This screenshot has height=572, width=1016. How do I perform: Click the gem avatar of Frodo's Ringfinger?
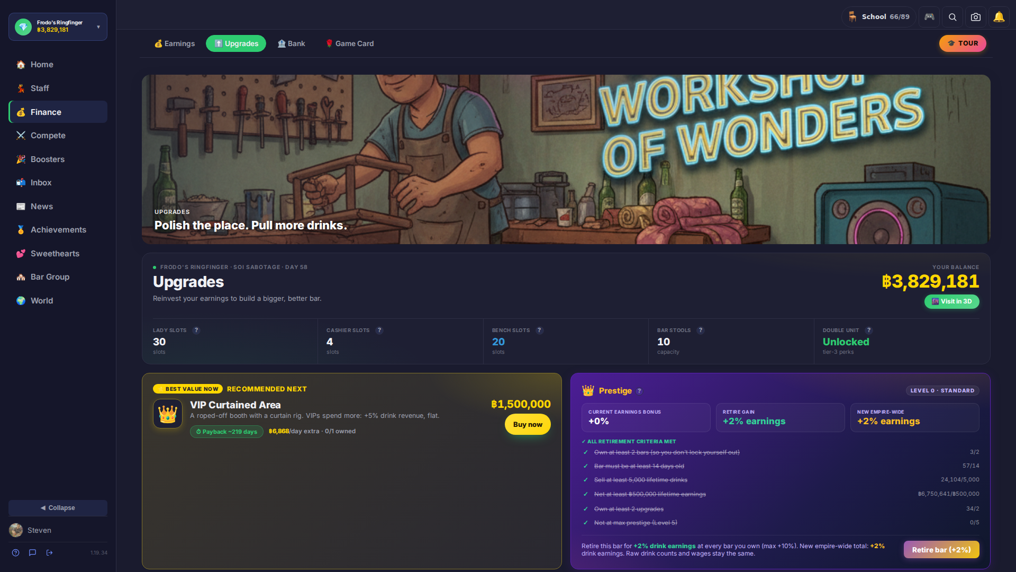tap(23, 26)
